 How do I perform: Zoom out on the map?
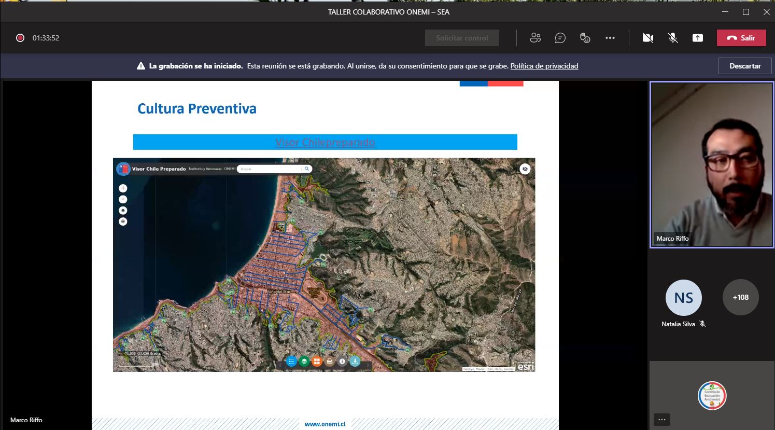coord(123,199)
